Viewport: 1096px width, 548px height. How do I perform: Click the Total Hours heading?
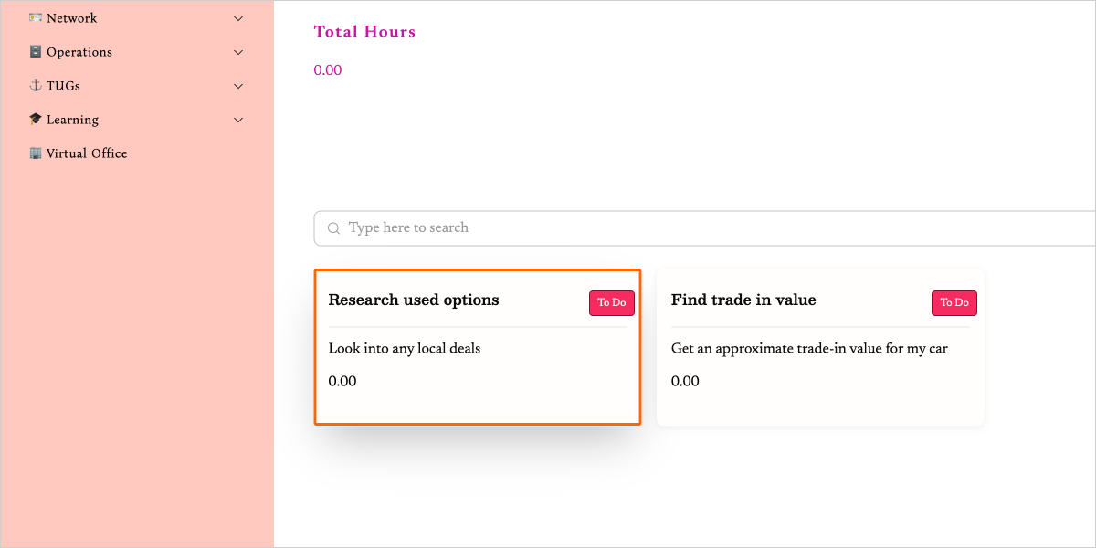(x=364, y=32)
